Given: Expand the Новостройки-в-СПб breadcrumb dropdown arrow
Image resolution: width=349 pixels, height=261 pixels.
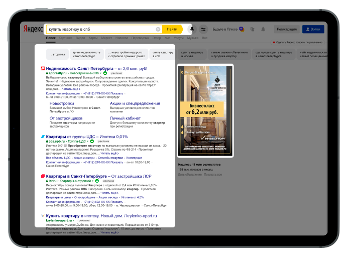Looking at the screenshot, I should (101, 73).
